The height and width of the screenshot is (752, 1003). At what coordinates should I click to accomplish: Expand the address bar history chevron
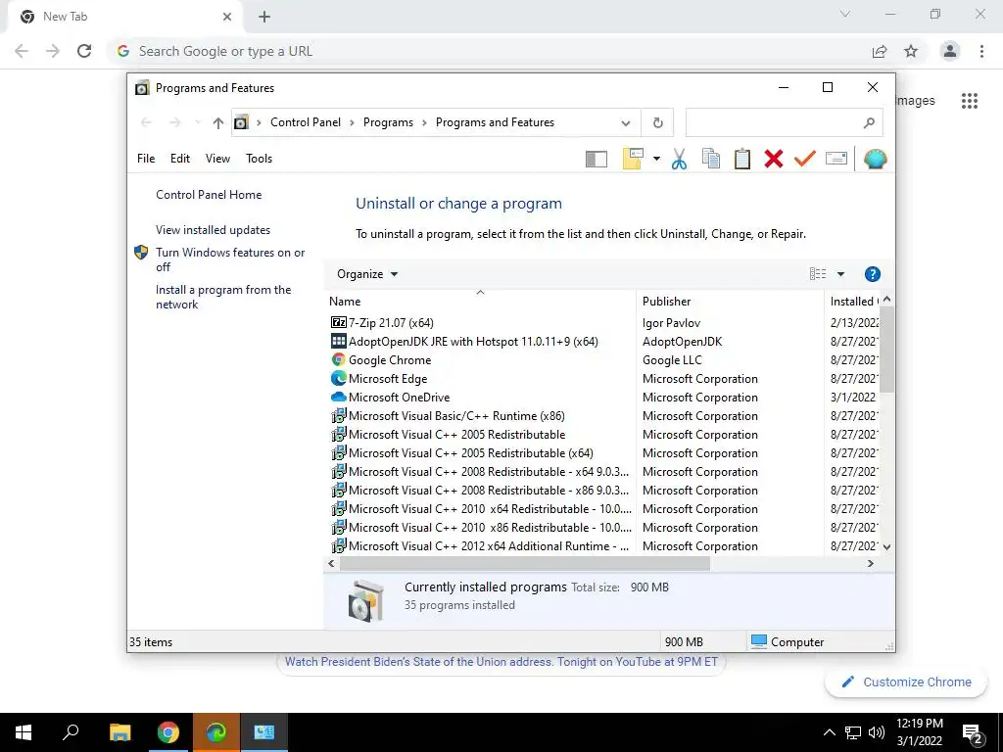pyautogui.click(x=626, y=122)
